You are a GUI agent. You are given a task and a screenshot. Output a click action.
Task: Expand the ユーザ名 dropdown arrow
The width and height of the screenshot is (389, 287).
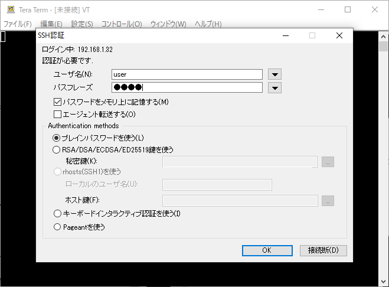coord(274,74)
